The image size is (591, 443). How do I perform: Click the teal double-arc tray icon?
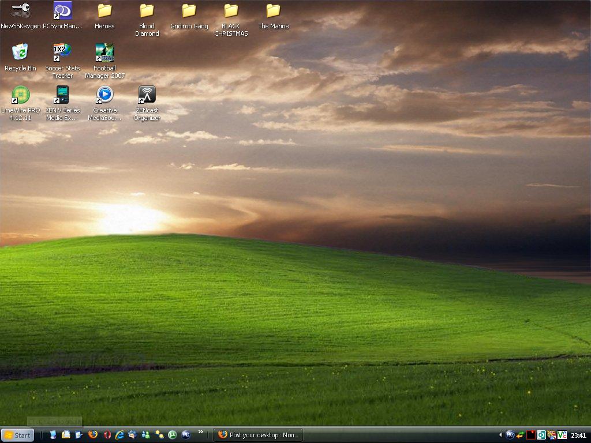(541, 435)
